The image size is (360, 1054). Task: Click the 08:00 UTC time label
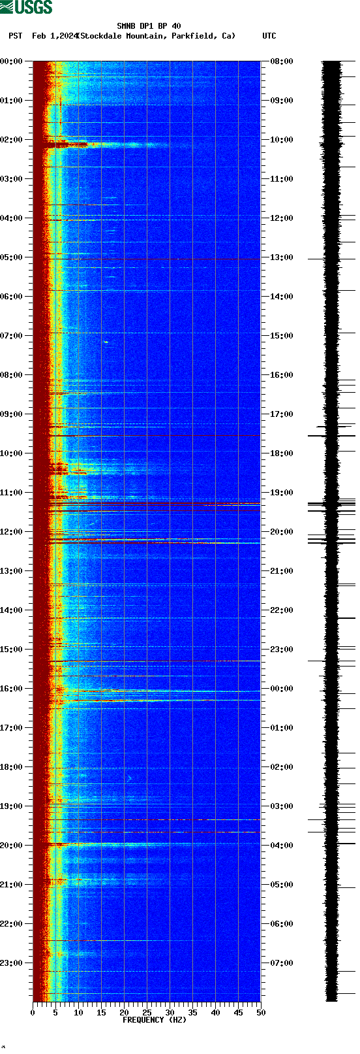[x=282, y=61]
